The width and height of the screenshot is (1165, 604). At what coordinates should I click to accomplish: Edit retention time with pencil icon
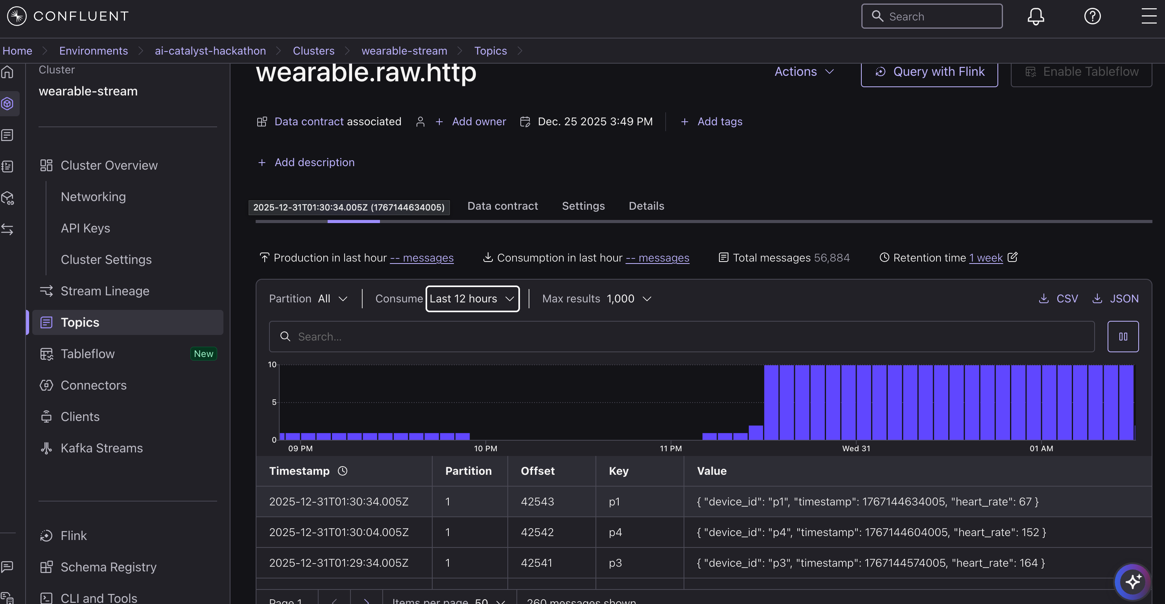[x=1013, y=257]
